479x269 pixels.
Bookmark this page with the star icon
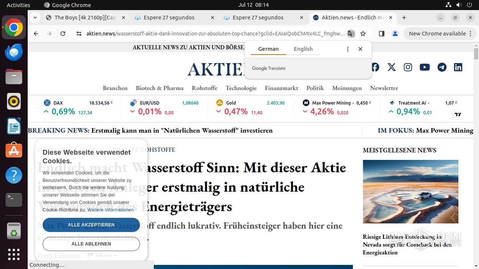pos(363,34)
